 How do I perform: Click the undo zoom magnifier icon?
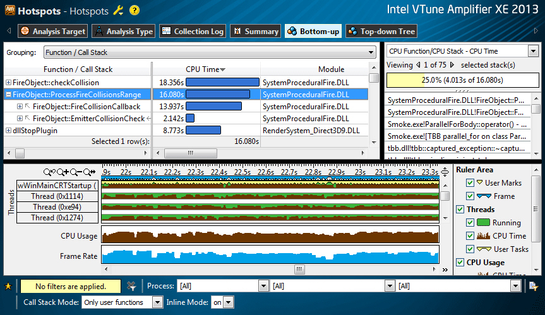click(49, 172)
